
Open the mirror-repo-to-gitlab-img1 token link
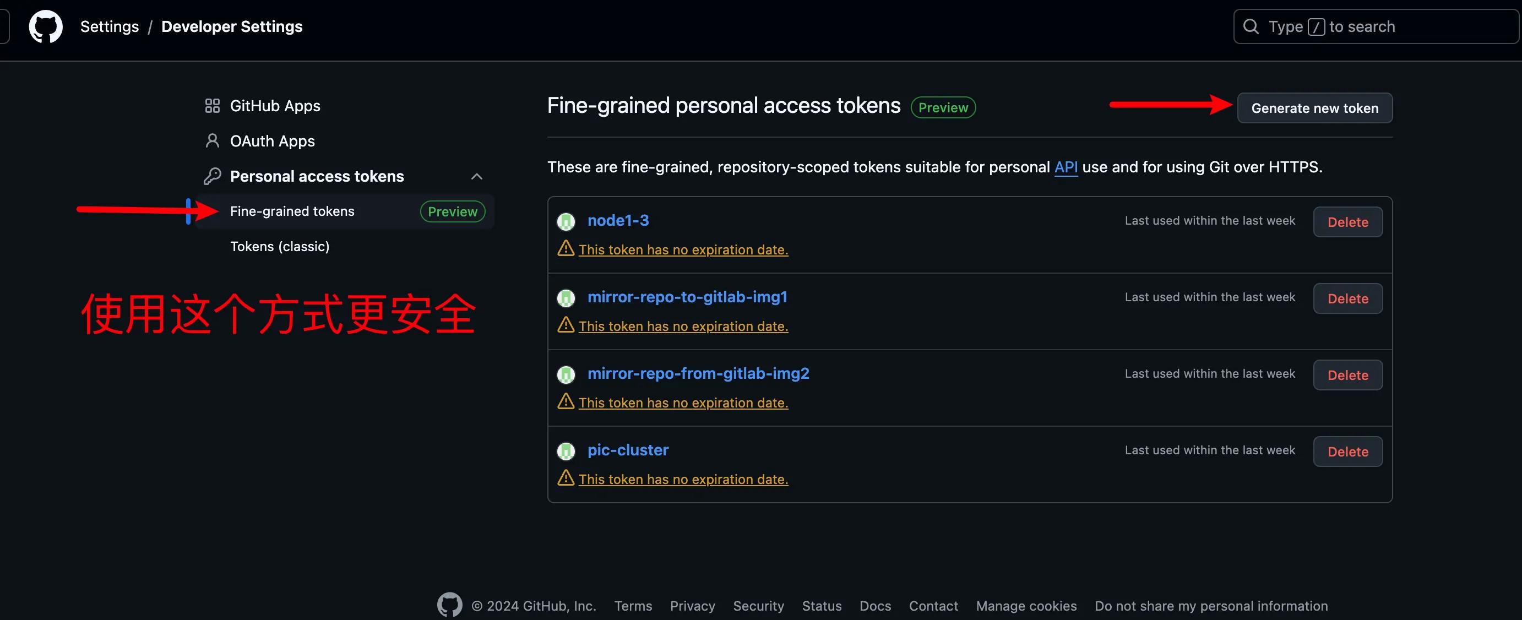pos(687,297)
